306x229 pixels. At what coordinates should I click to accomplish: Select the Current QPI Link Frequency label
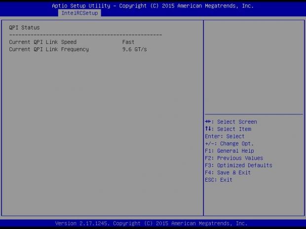[x=49, y=49]
